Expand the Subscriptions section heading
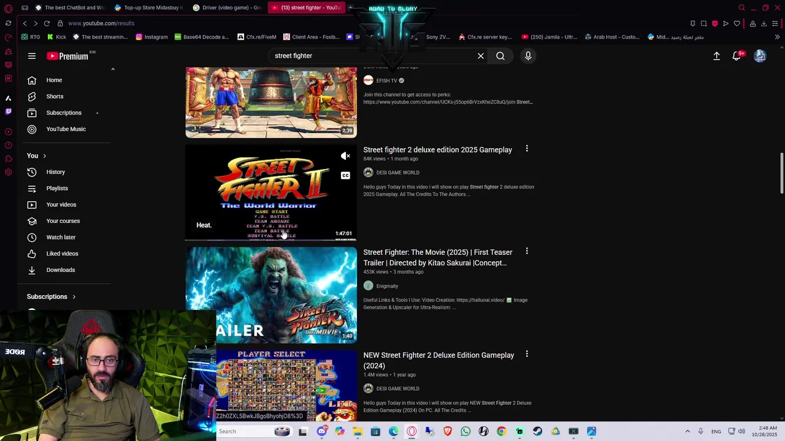785x441 pixels. (52, 296)
